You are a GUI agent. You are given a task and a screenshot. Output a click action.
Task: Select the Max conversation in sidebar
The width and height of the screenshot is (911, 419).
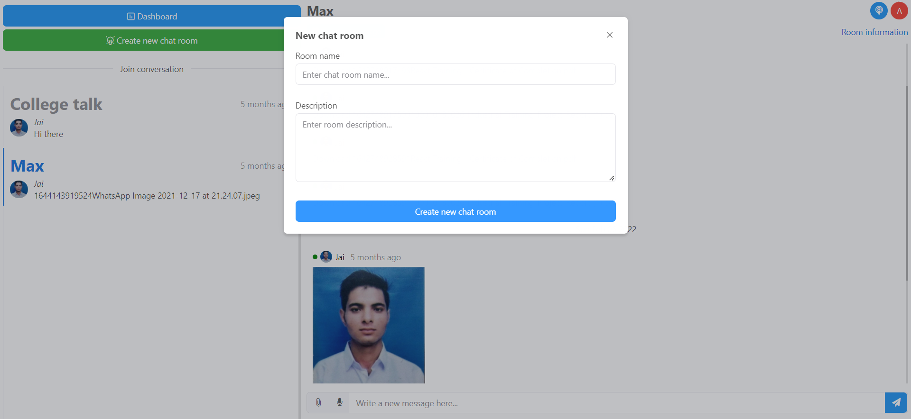pyautogui.click(x=28, y=166)
